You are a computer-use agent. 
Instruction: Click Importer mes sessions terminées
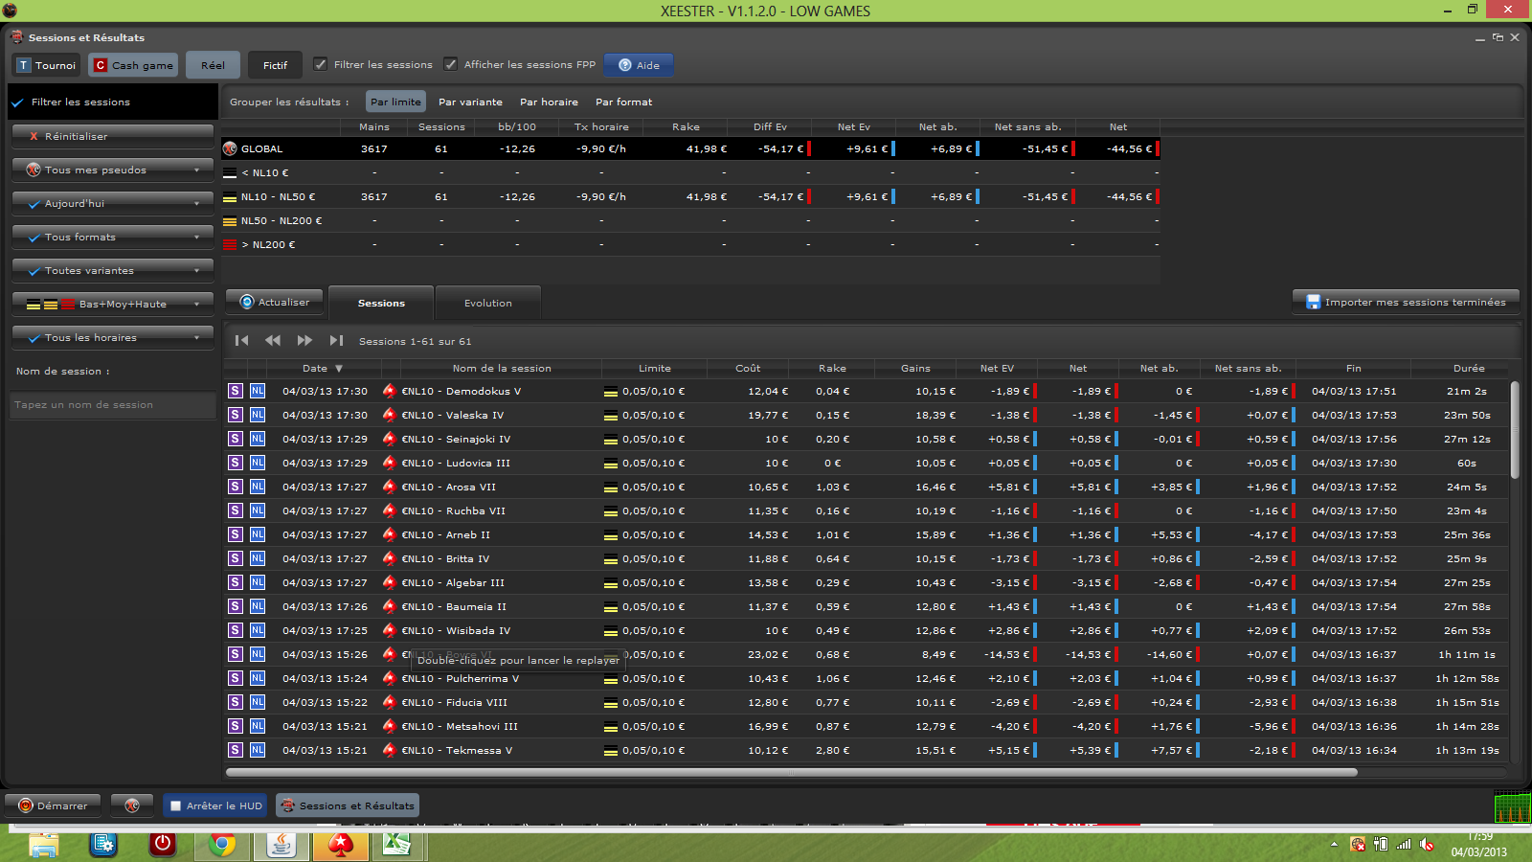pyautogui.click(x=1406, y=302)
